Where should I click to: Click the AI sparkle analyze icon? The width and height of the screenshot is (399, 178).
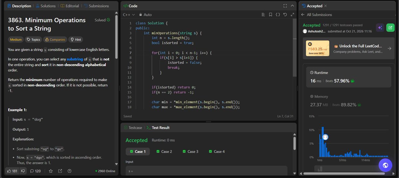click(380, 28)
